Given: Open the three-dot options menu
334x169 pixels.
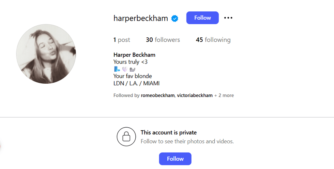Looking at the screenshot, I should point(228,18).
